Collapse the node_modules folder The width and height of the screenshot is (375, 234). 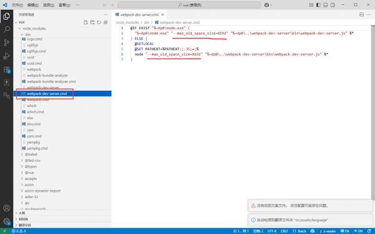[x=33, y=28]
